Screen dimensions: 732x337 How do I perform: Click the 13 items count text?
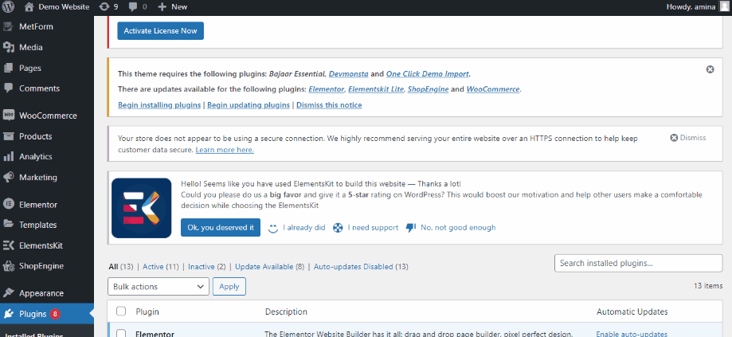click(708, 286)
